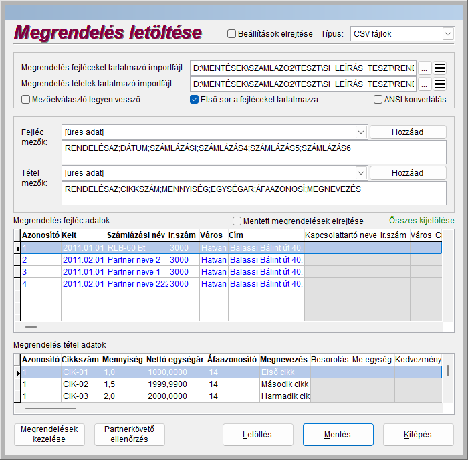Click Számlázási név column header
This screenshot has width=468, height=460.
(x=136, y=235)
